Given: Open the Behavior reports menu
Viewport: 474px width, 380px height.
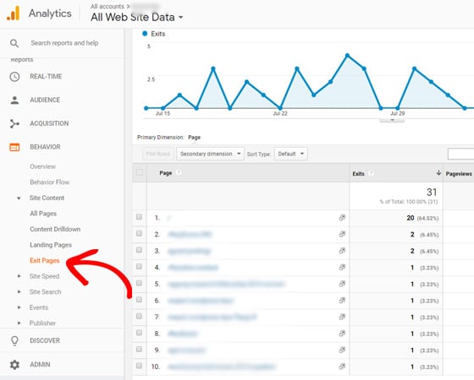Looking at the screenshot, I should pos(45,147).
